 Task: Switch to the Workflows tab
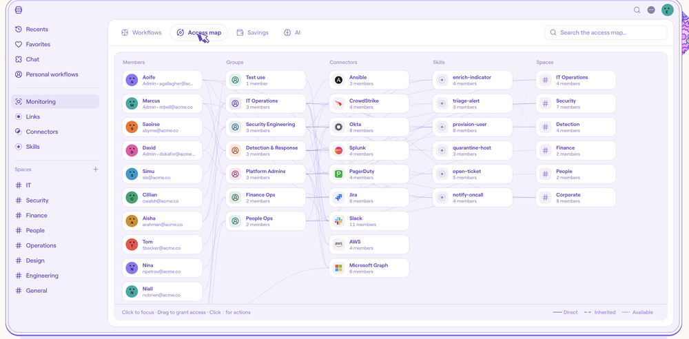click(x=141, y=32)
